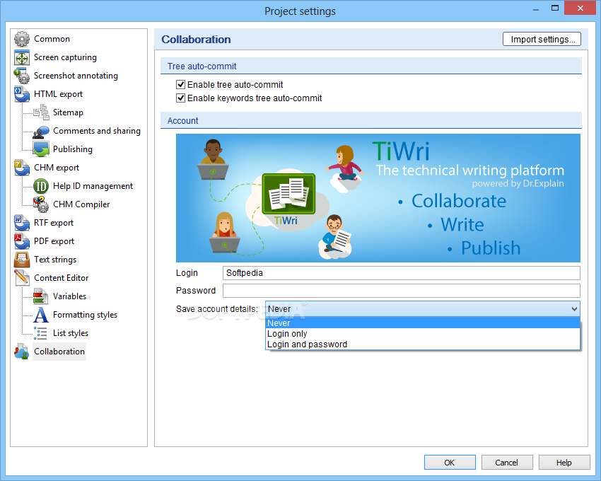
Task: Click the CHM export icon
Action: tap(22, 168)
